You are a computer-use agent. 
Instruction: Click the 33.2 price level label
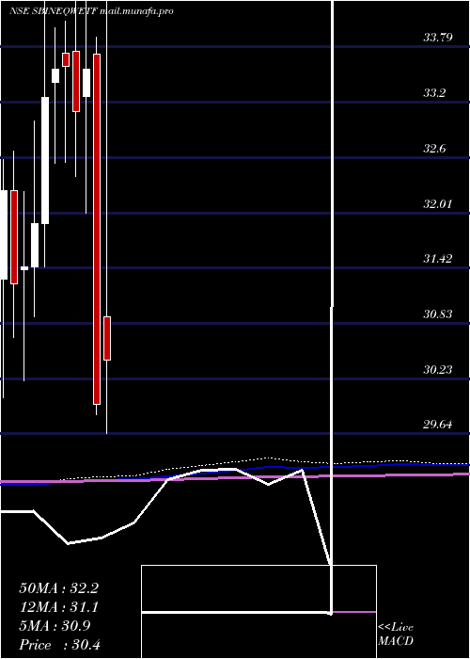point(434,93)
